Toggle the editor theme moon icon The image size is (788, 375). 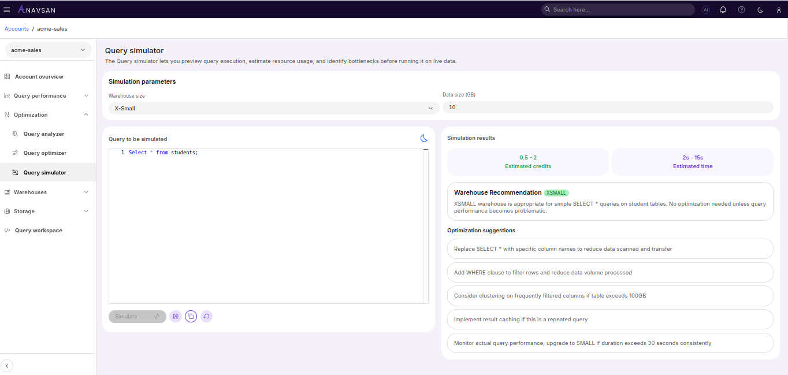(424, 138)
